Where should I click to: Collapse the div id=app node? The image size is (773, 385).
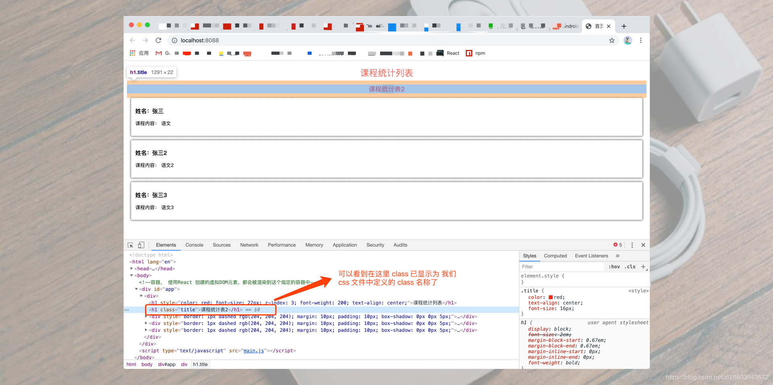[136, 289]
